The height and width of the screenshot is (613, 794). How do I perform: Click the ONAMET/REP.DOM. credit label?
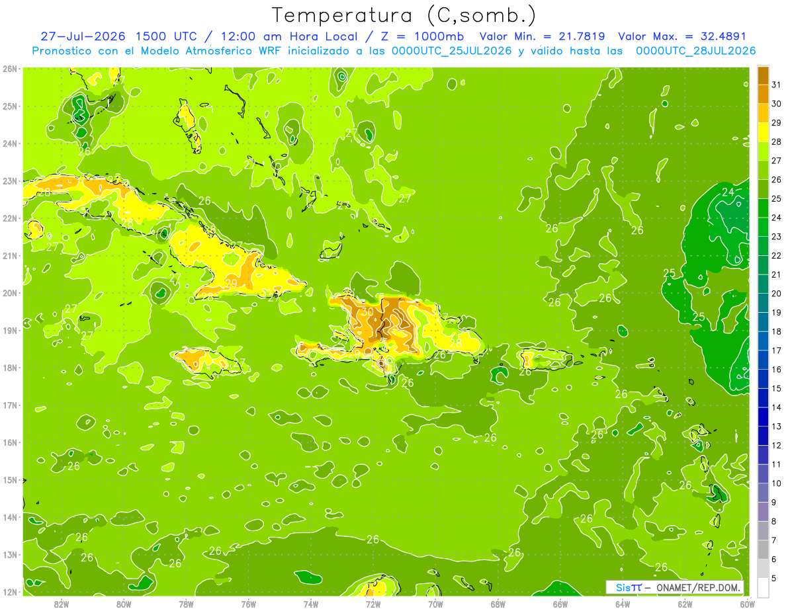pos(698,587)
